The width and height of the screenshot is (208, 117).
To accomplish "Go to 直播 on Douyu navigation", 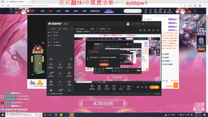I will (50, 11).
